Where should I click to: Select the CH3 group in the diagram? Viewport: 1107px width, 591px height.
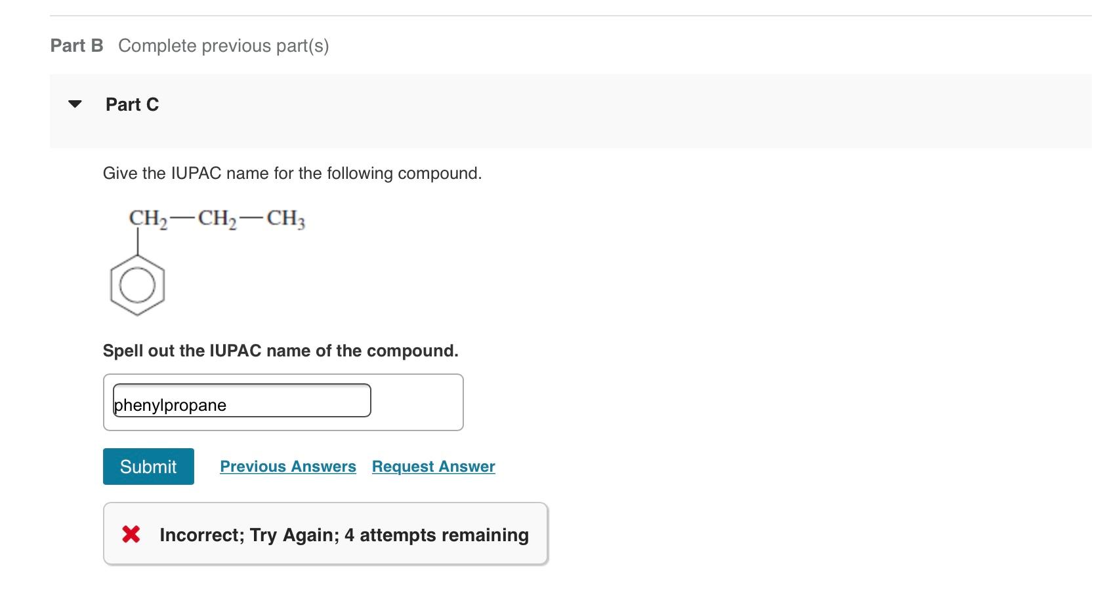click(x=287, y=218)
